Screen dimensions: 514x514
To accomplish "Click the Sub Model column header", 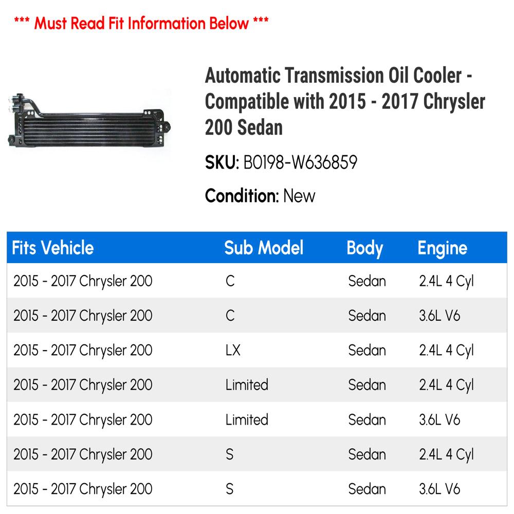I will (264, 248).
